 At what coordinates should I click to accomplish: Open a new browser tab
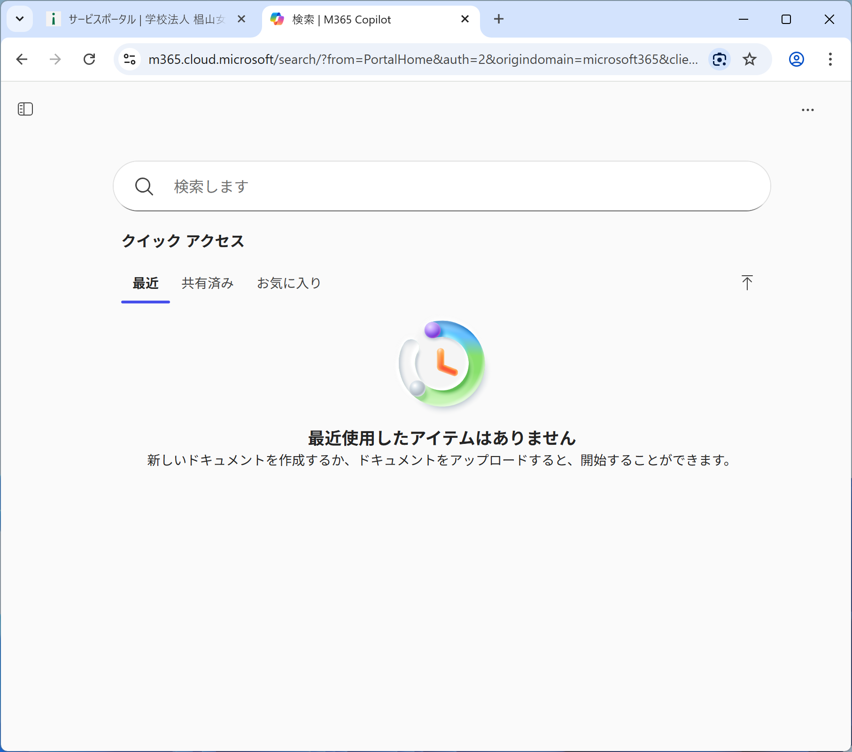499,19
